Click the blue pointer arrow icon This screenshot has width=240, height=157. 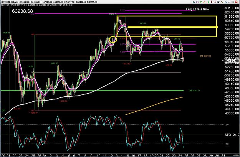[x=226, y=2]
